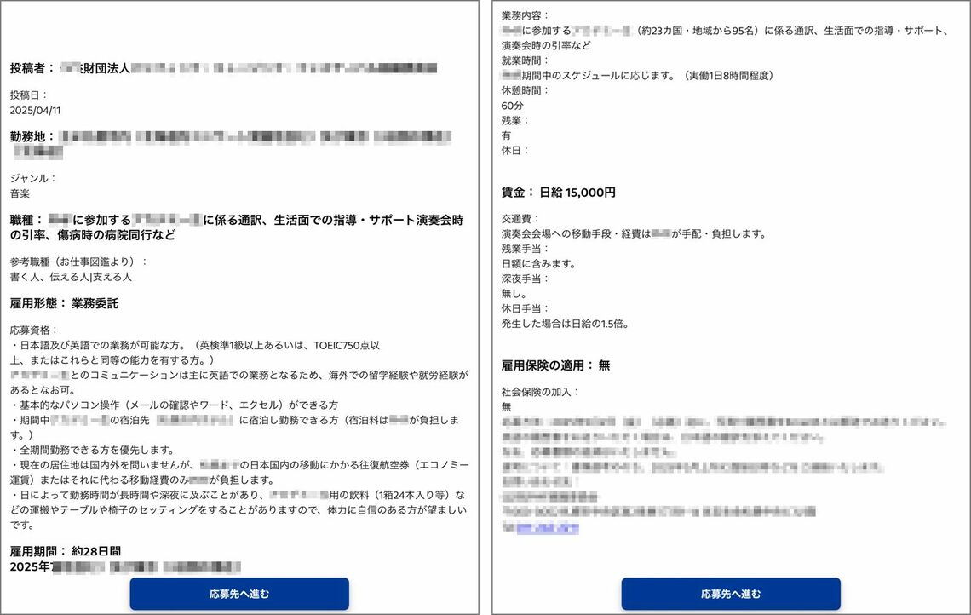Click 応募先へ進む button in left listing panel
Viewport: 971px width, 615px height.
(239, 594)
